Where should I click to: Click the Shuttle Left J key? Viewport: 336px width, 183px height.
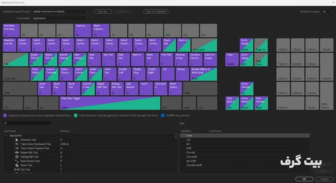(x=124, y=74)
